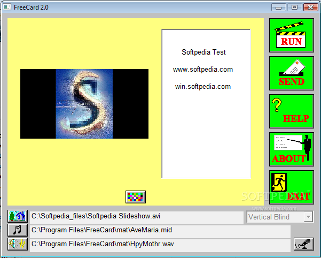321x258 pixels.
Task: Click the microphone record button
Action: (303, 244)
